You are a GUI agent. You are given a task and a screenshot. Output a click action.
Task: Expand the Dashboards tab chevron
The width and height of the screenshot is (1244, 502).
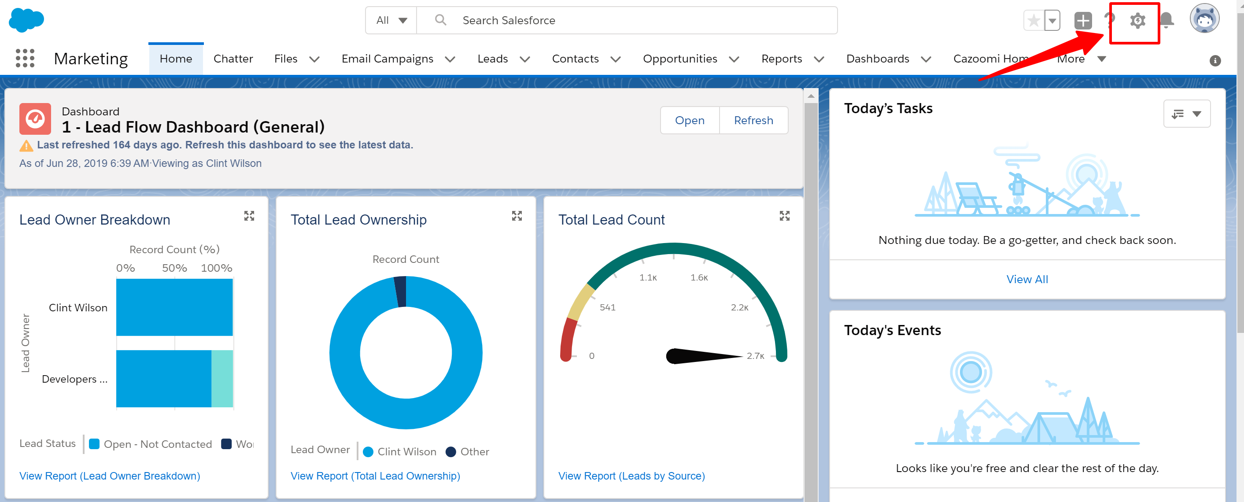pos(926,59)
